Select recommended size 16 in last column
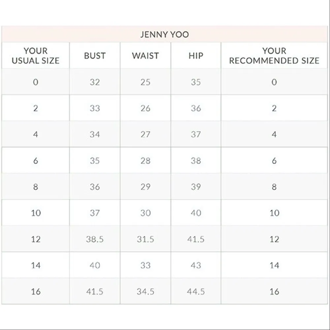330x330 pixels. tap(274, 292)
